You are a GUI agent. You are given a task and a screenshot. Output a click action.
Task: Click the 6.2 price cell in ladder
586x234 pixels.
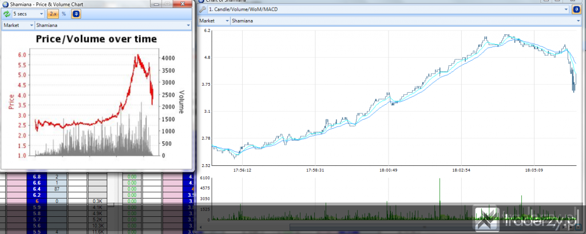37,195
